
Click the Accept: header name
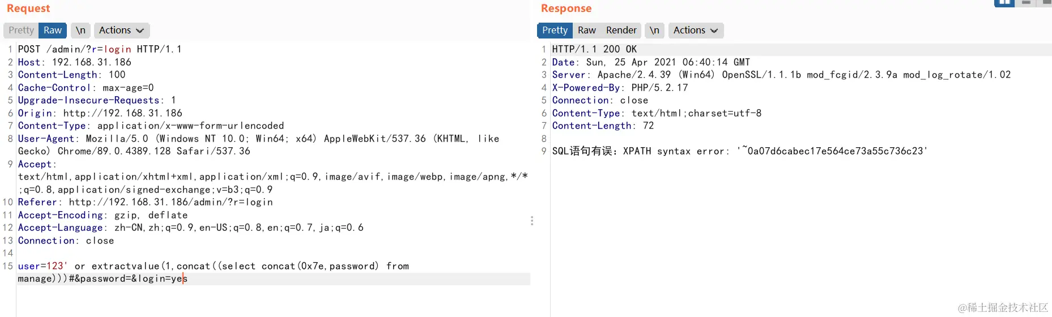[x=37, y=164]
